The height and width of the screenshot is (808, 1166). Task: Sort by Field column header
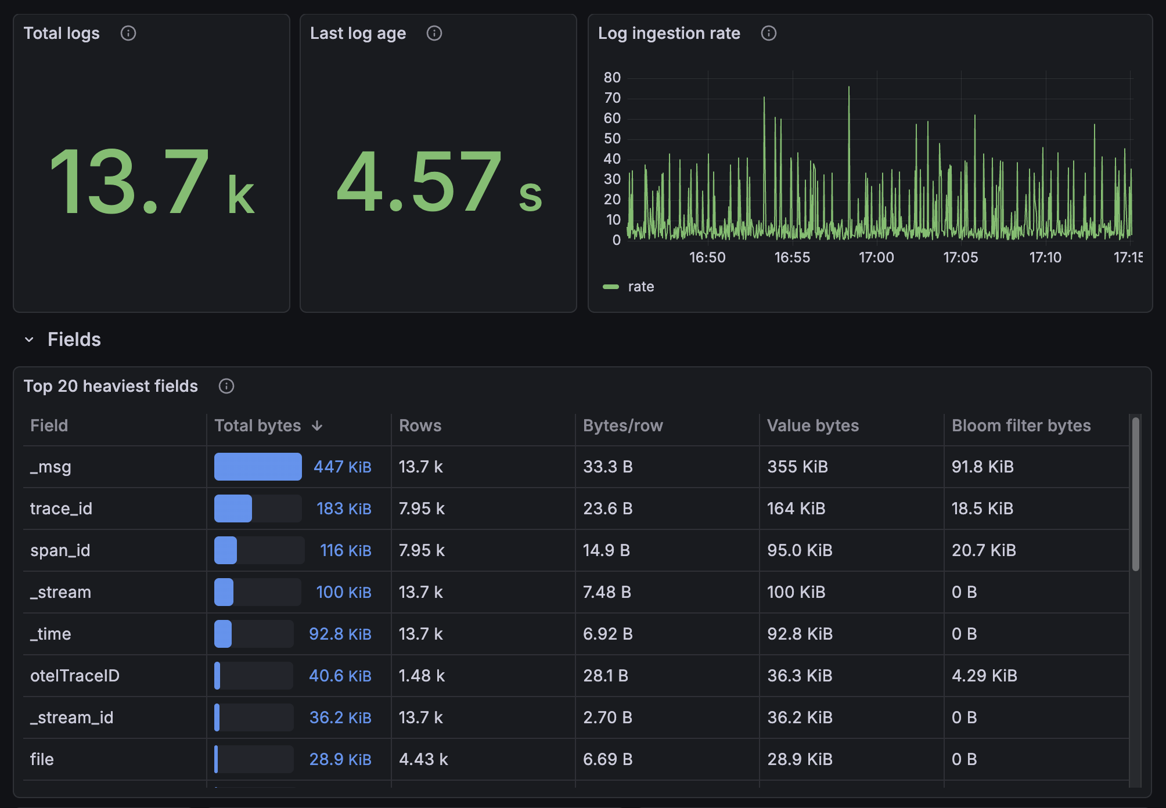(x=49, y=425)
